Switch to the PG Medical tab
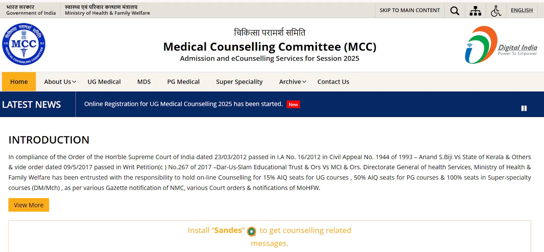The height and width of the screenshot is (252, 544). click(x=183, y=81)
